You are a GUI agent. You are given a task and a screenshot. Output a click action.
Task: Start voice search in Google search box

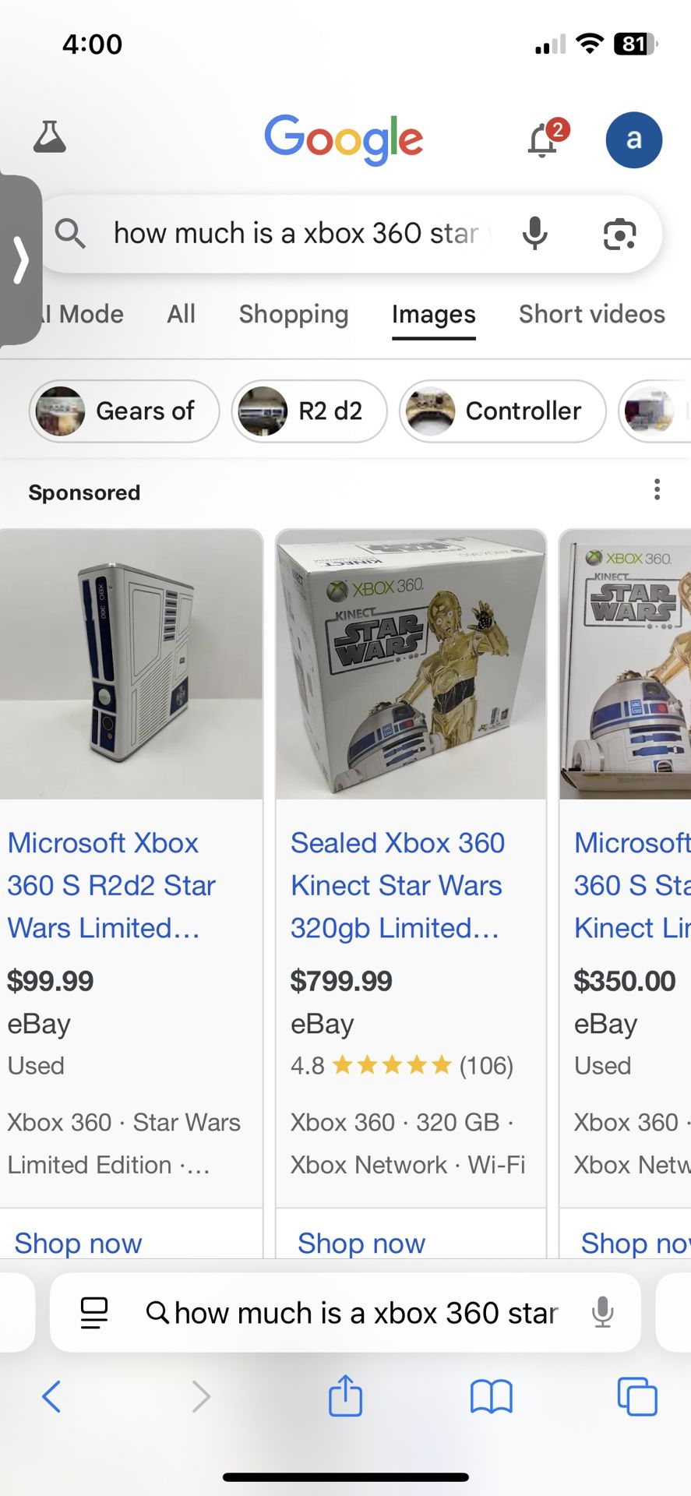click(534, 234)
